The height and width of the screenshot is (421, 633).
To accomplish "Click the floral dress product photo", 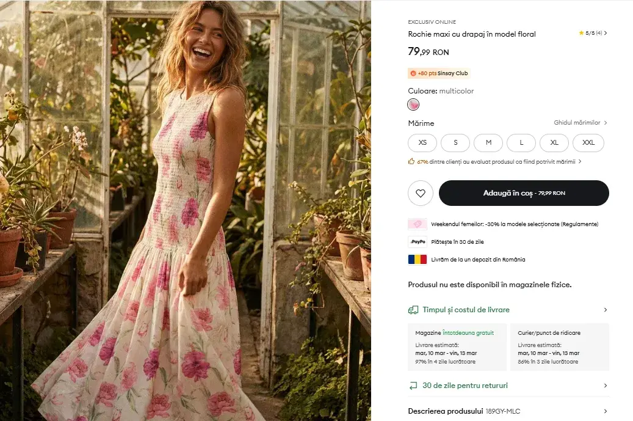I will tap(186, 210).
